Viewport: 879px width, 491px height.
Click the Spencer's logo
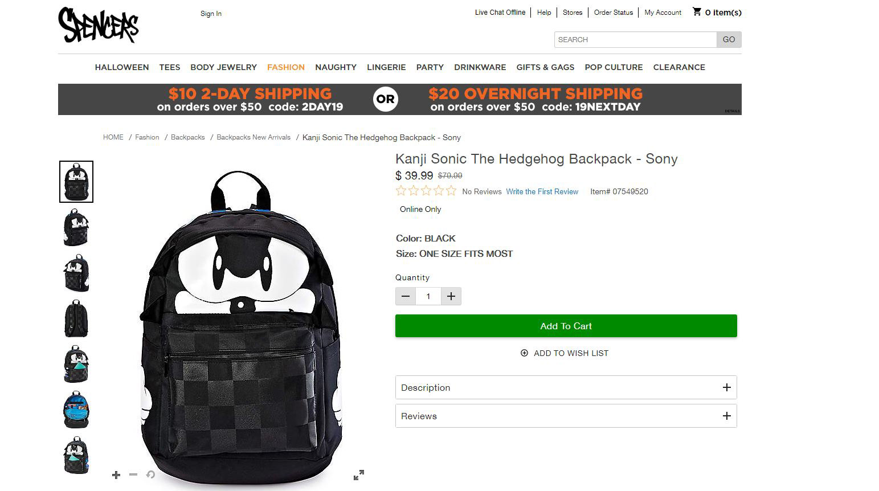coord(98,25)
